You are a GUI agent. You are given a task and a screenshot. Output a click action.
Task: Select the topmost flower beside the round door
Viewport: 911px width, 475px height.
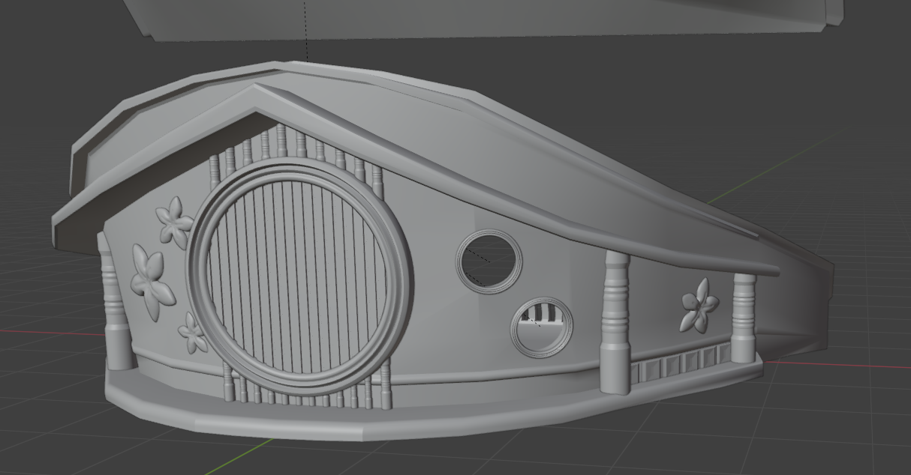[174, 223]
